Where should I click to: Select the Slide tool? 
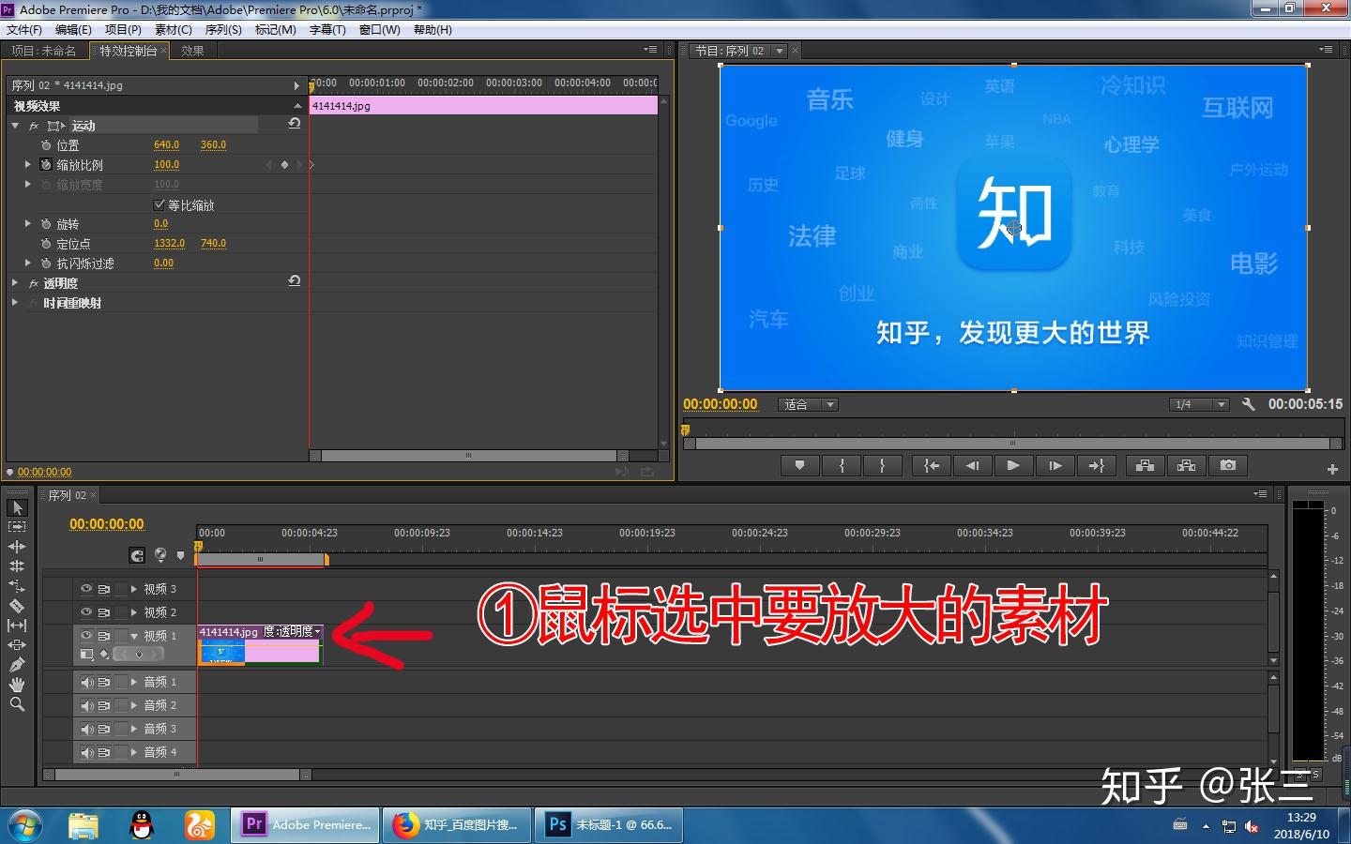(17, 645)
